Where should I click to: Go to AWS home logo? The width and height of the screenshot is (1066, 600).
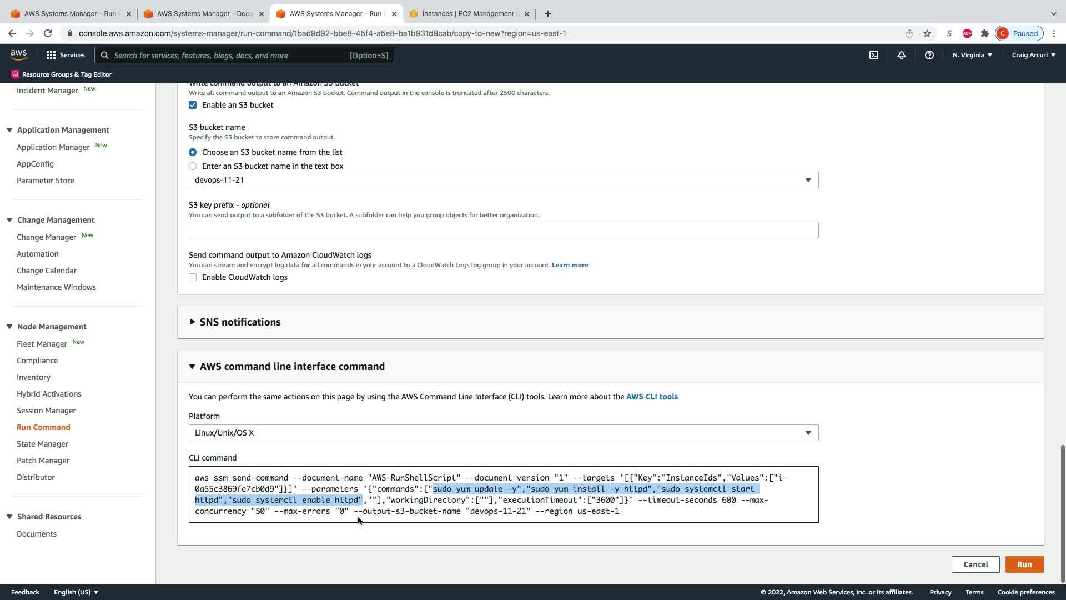(x=18, y=54)
